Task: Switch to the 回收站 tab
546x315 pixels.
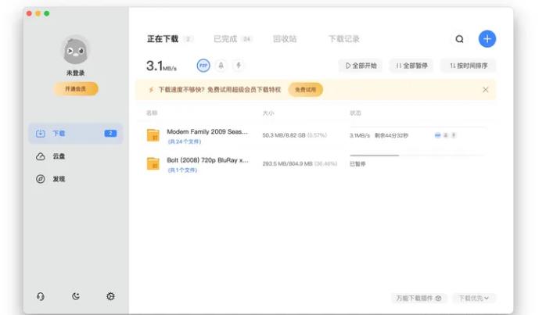Action: [285, 38]
